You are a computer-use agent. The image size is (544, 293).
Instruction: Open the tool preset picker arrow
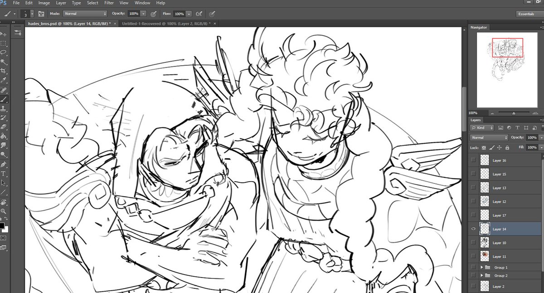pyautogui.click(x=15, y=14)
